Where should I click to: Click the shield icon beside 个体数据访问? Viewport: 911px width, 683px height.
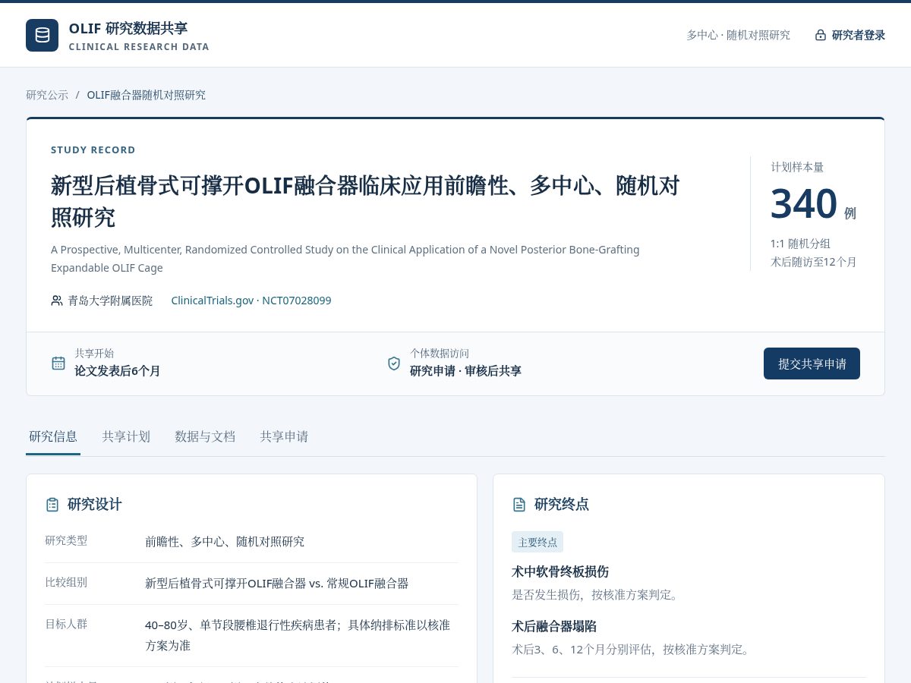point(394,363)
